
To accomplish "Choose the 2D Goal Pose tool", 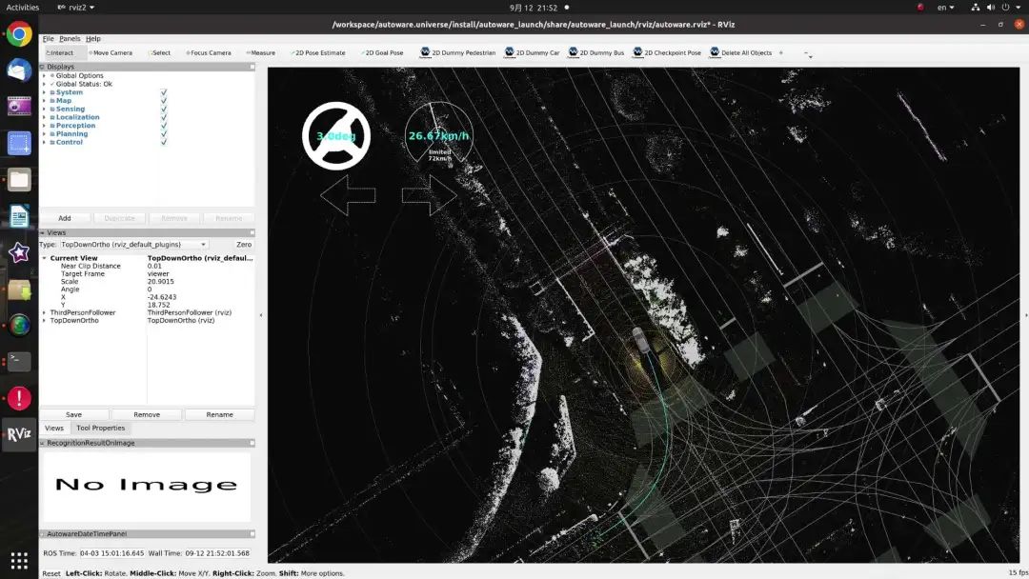I will coord(383,52).
